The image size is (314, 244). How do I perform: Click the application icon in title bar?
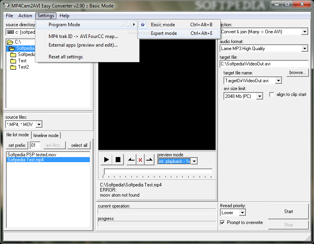tap(6, 6)
